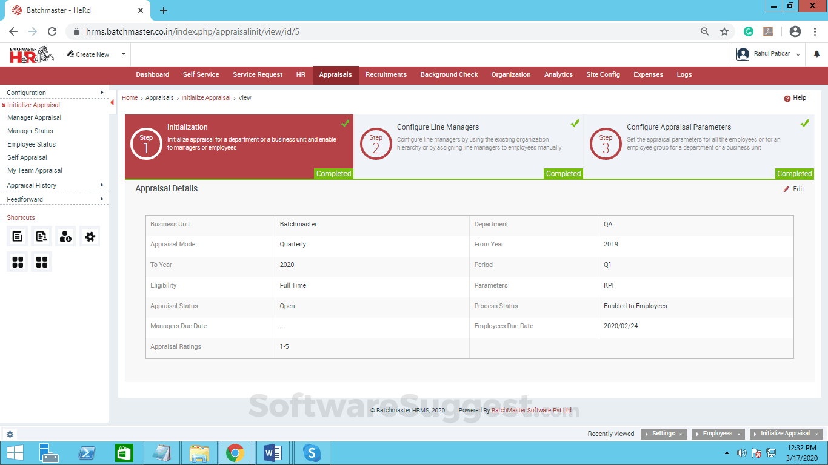Viewport: 828px width, 465px height.
Task: Expand the Configuration sidebar menu
Action: click(102, 93)
